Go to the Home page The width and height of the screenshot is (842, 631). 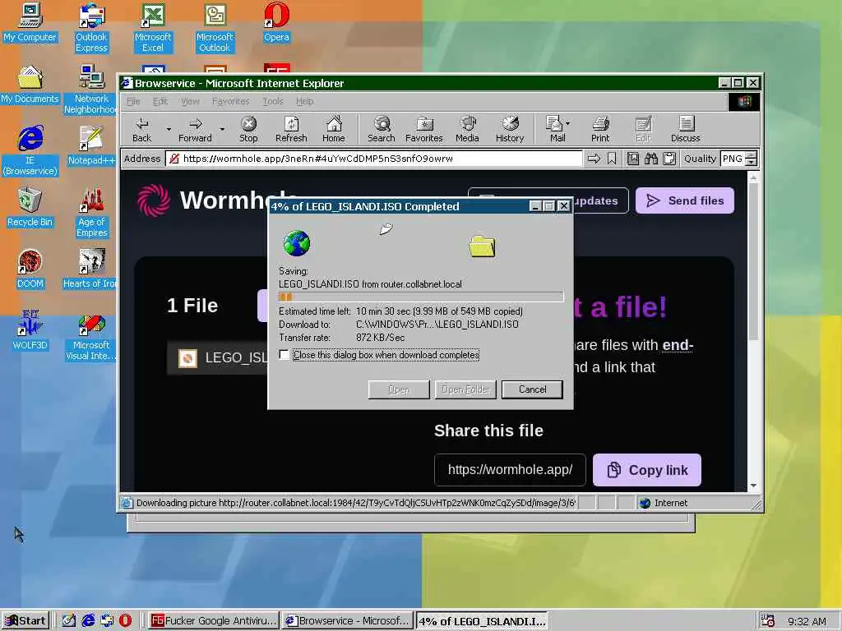334,130
